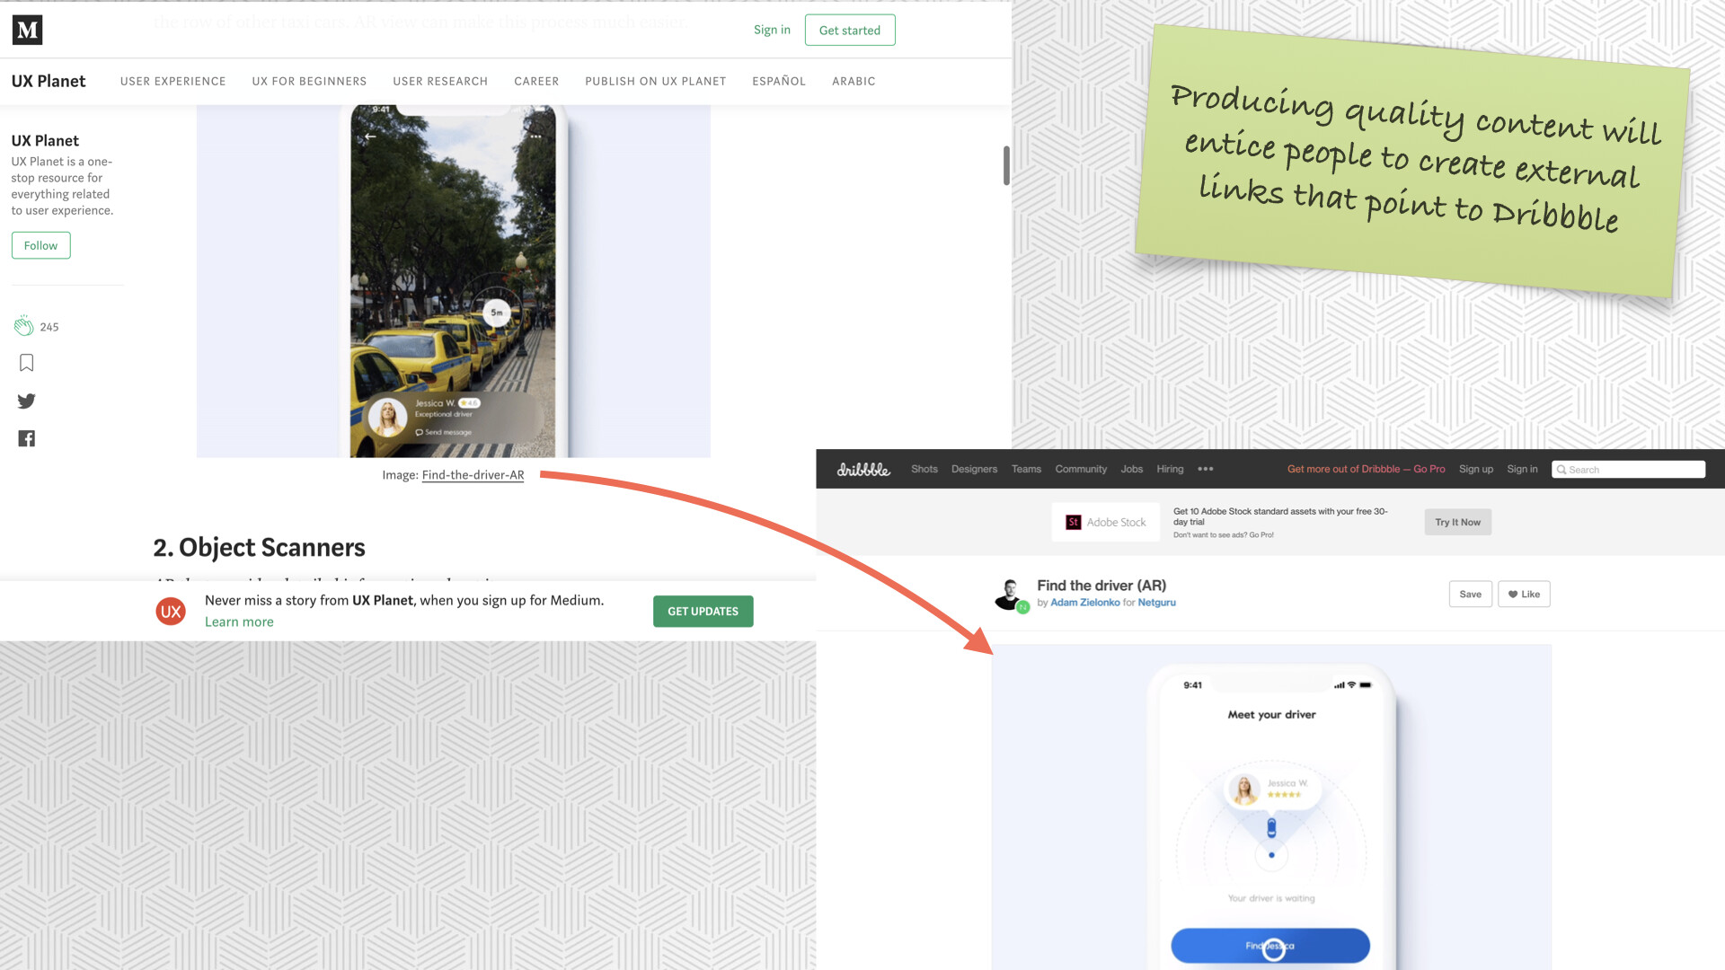Save the Find the driver shot
Image resolution: width=1725 pixels, height=970 pixels.
1470,594
